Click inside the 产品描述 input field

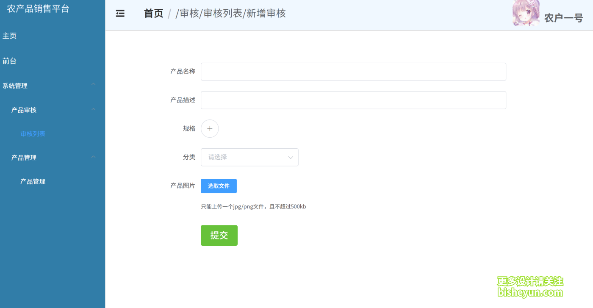coord(353,100)
